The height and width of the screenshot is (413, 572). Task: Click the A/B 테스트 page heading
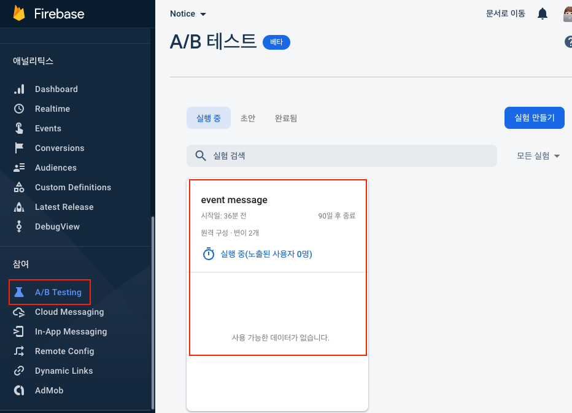click(213, 42)
